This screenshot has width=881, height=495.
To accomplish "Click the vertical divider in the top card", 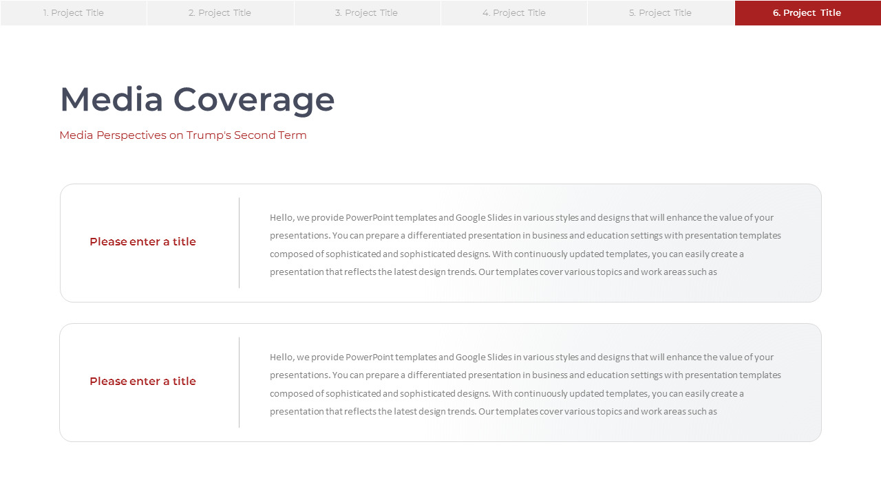I will [240, 243].
